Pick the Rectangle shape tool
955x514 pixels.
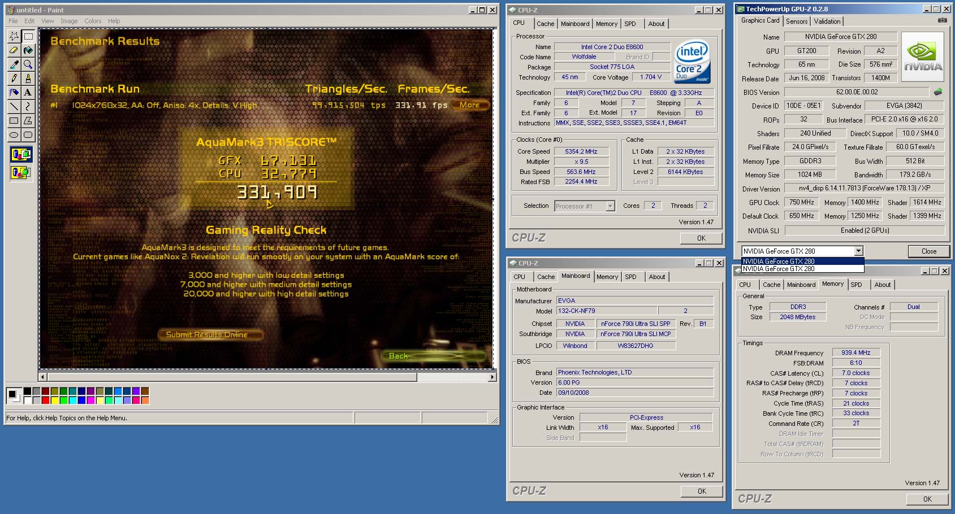pos(14,120)
